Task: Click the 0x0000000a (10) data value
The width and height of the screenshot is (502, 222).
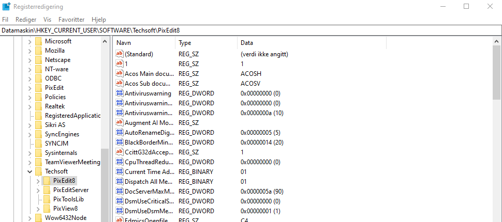Action: click(262, 113)
